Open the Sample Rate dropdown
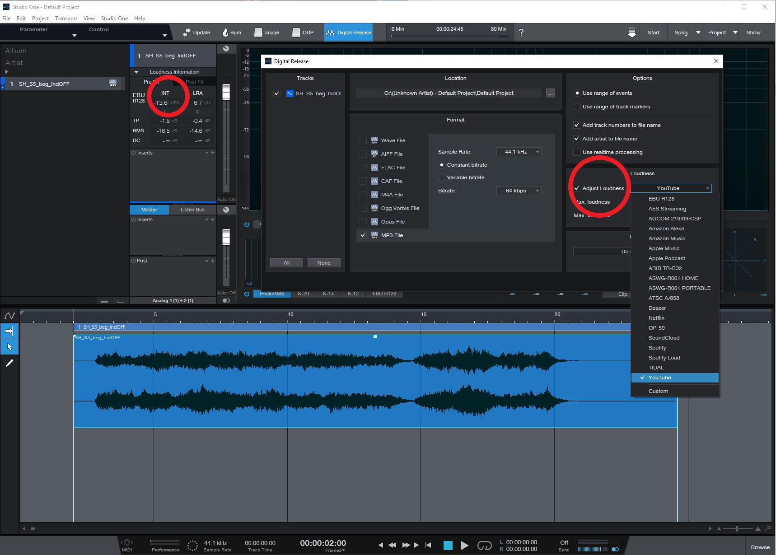This screenshot has height=555, width=776. 519,152
